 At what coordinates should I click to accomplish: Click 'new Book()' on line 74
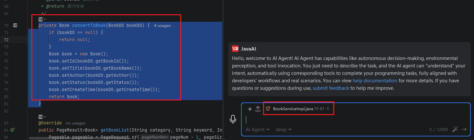(93, 54)
